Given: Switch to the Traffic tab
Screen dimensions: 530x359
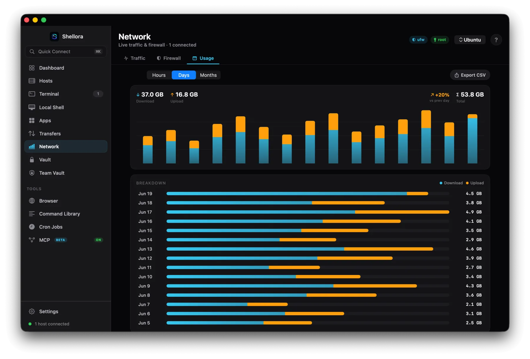Looking at the screenshot, I should (x=135, y=58).
